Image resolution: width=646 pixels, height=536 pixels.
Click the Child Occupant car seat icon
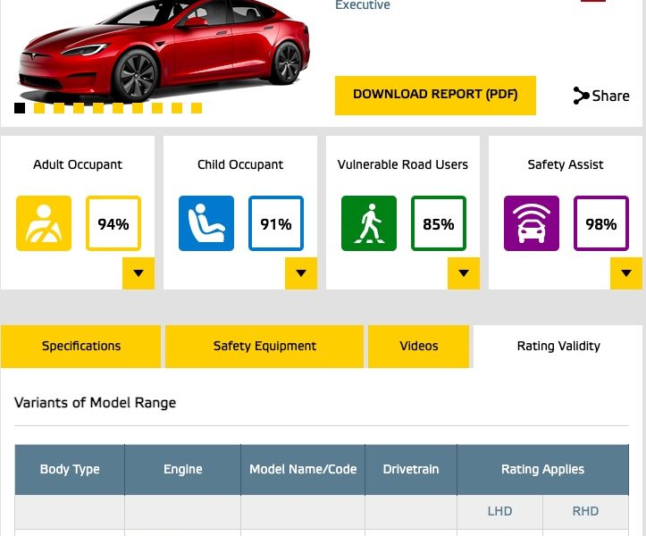(206, 223)
